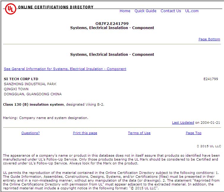Jump to Page Bottom link

[209, 39]
